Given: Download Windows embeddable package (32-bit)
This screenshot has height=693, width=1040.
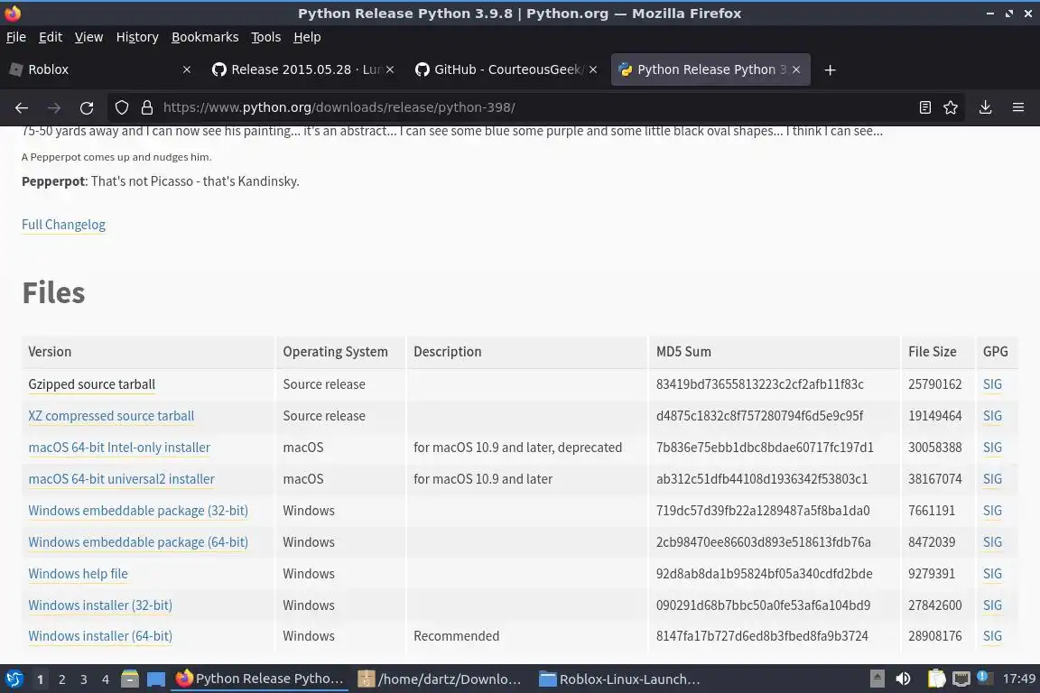Looking at the screenshot, I should 138,511.
